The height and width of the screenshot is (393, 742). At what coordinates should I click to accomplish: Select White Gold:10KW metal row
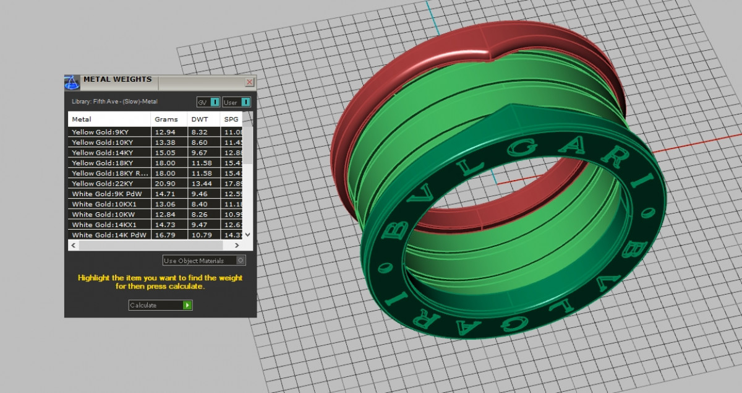point(109,215)
